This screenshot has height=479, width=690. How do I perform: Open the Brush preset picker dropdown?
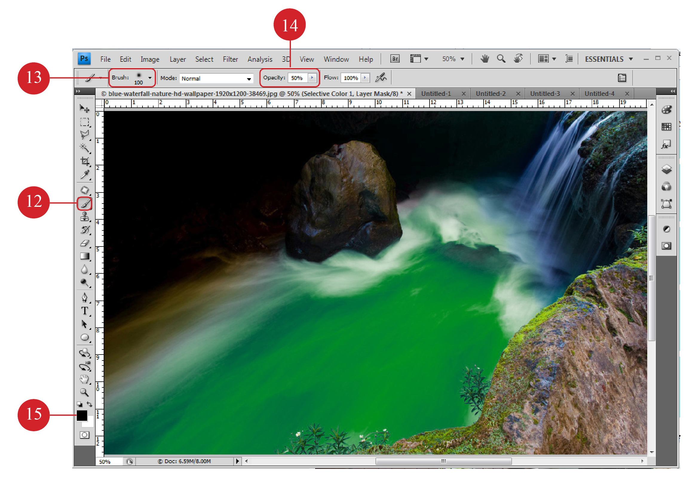pyautogui.click(x=150, y=78)
